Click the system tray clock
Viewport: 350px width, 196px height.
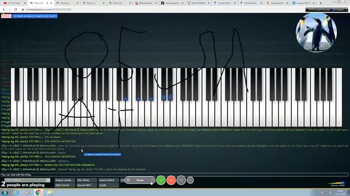[340, 193]
